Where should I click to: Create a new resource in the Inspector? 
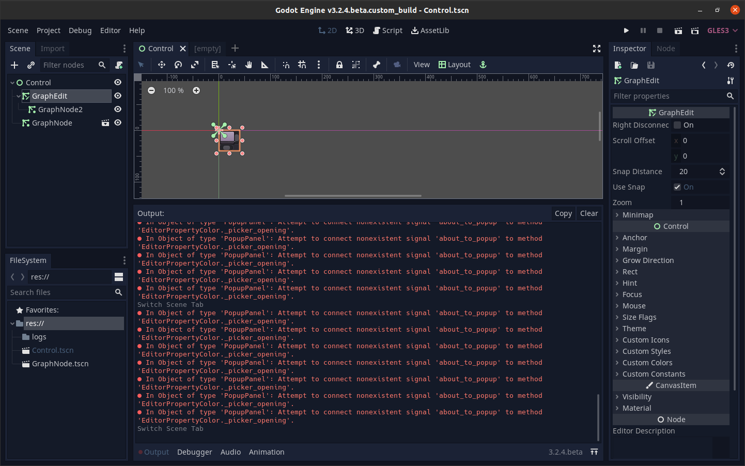[618, 65]
